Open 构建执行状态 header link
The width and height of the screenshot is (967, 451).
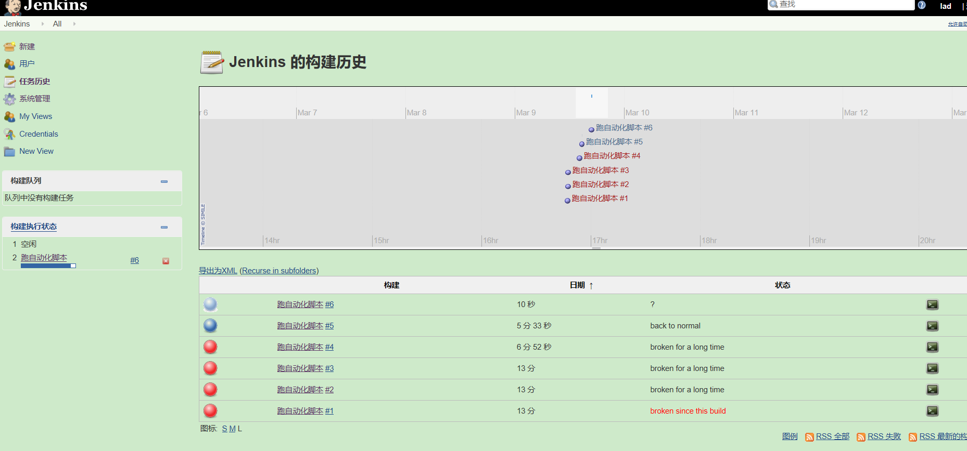34,227
